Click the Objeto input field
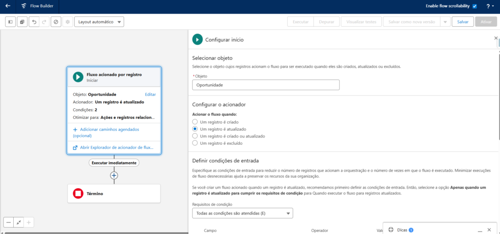The height and width of the screenshot is (234, 500). coord(266,85)
